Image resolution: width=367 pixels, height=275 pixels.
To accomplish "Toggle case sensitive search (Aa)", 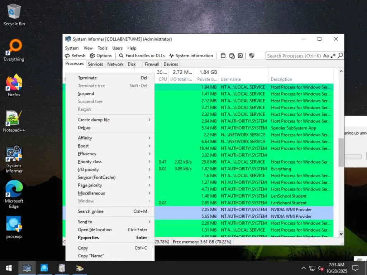I will tap(326, 56).
